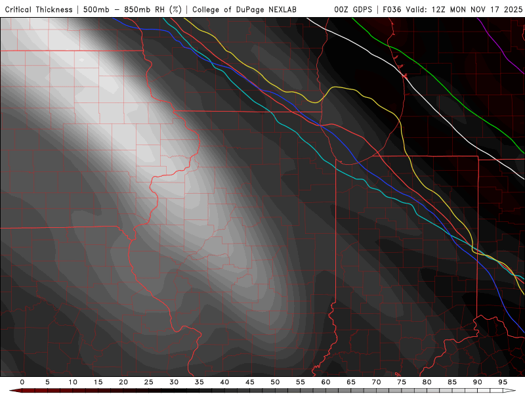Click the colorbar label '55'

[x=301, y=382]
